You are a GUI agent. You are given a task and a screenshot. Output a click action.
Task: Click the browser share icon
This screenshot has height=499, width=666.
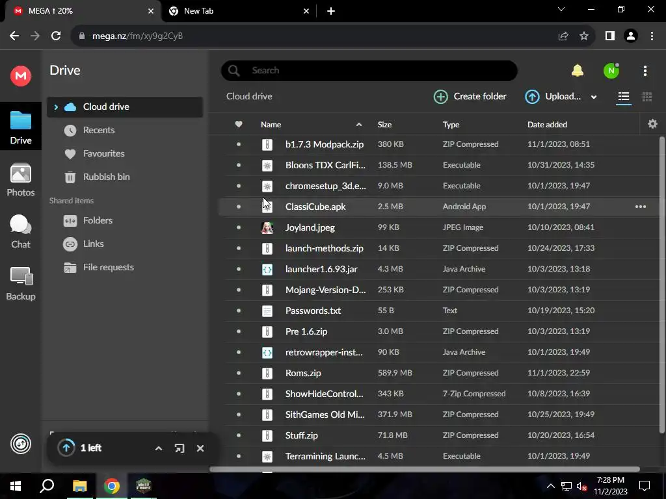click(x=563, y=36)
